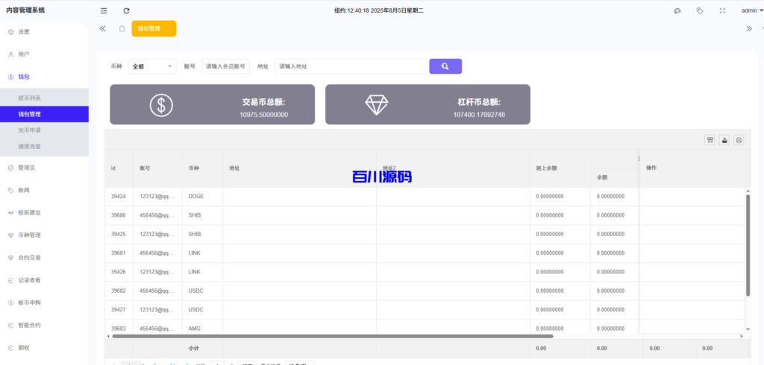Collapse the sidebar with the menu-fold icon
The image size is (764, 365).
tap(104, 10)
